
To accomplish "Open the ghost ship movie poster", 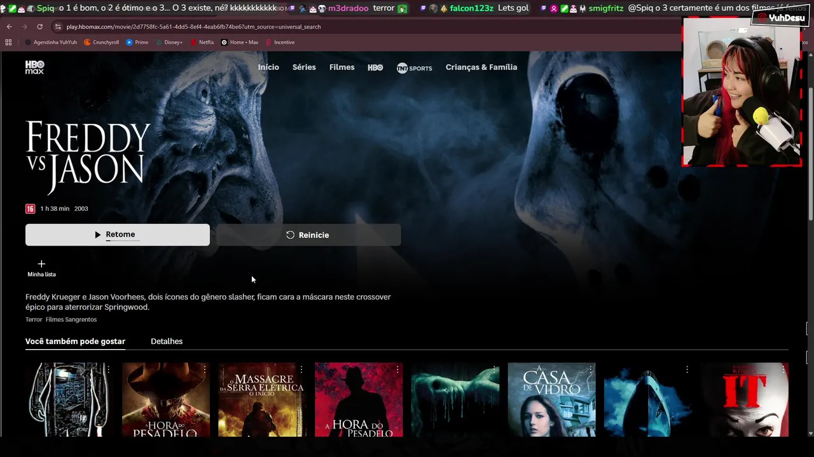I will coord(648,400).
